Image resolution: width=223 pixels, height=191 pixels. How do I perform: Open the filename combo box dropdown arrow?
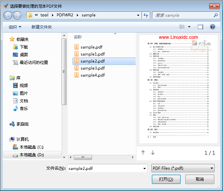[x=144, y=168]
